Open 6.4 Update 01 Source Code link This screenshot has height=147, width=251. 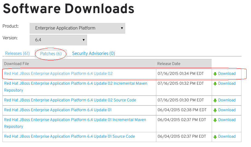tap(70, 136)
